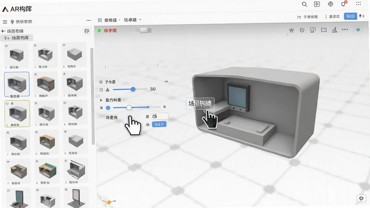The height and width of the screenshot is (208, 370).
Task: Click the gray triangle icon before the first slider
Action: click(x=108, y=90)
